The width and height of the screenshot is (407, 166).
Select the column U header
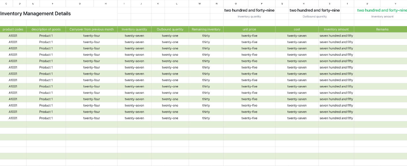click(x=367, y=3)
